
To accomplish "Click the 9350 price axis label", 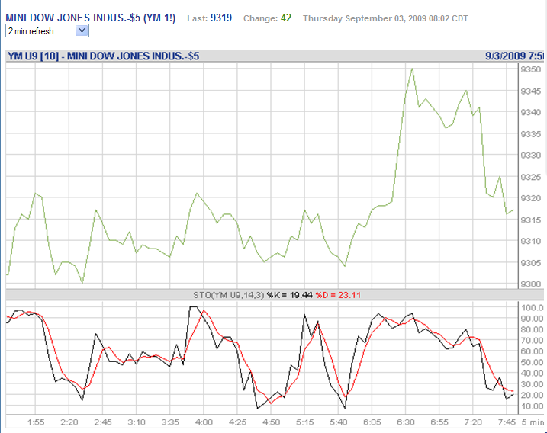I will click(531, 69).
